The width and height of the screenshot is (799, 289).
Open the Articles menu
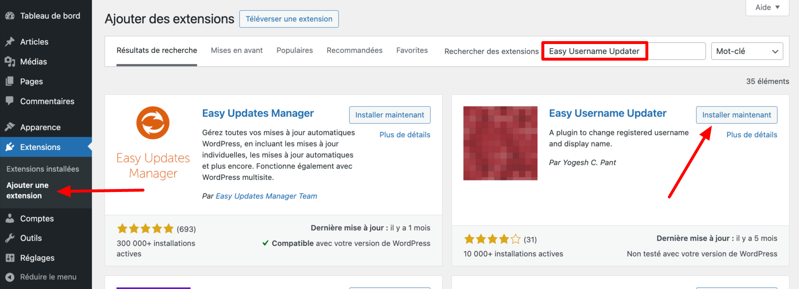(46, 41)
